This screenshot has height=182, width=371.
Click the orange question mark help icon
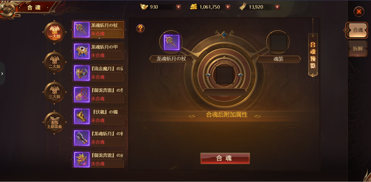(140, 28)
